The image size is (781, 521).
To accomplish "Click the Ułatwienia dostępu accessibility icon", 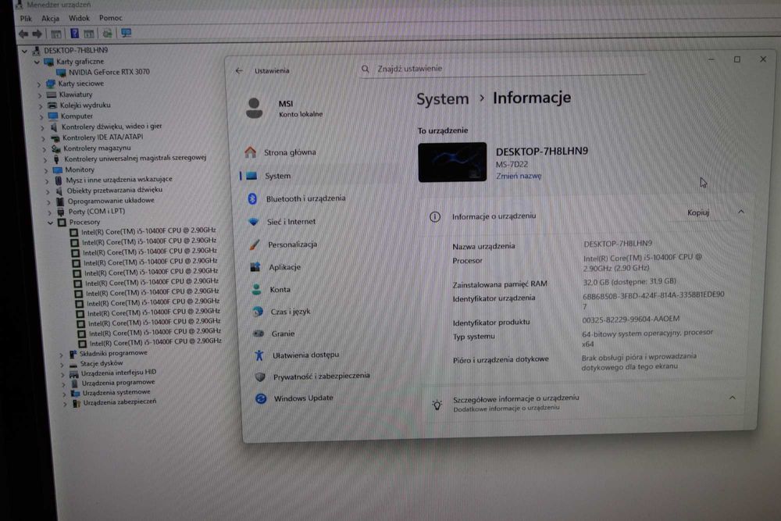I will tap(259, 355).
